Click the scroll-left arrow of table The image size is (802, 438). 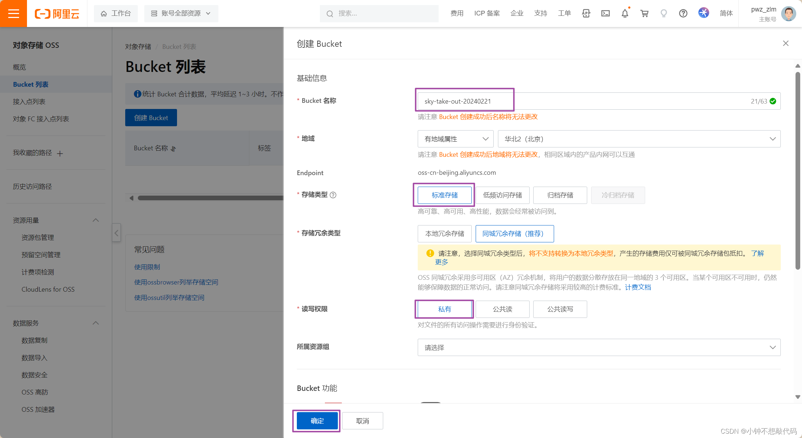pos(131,198)
